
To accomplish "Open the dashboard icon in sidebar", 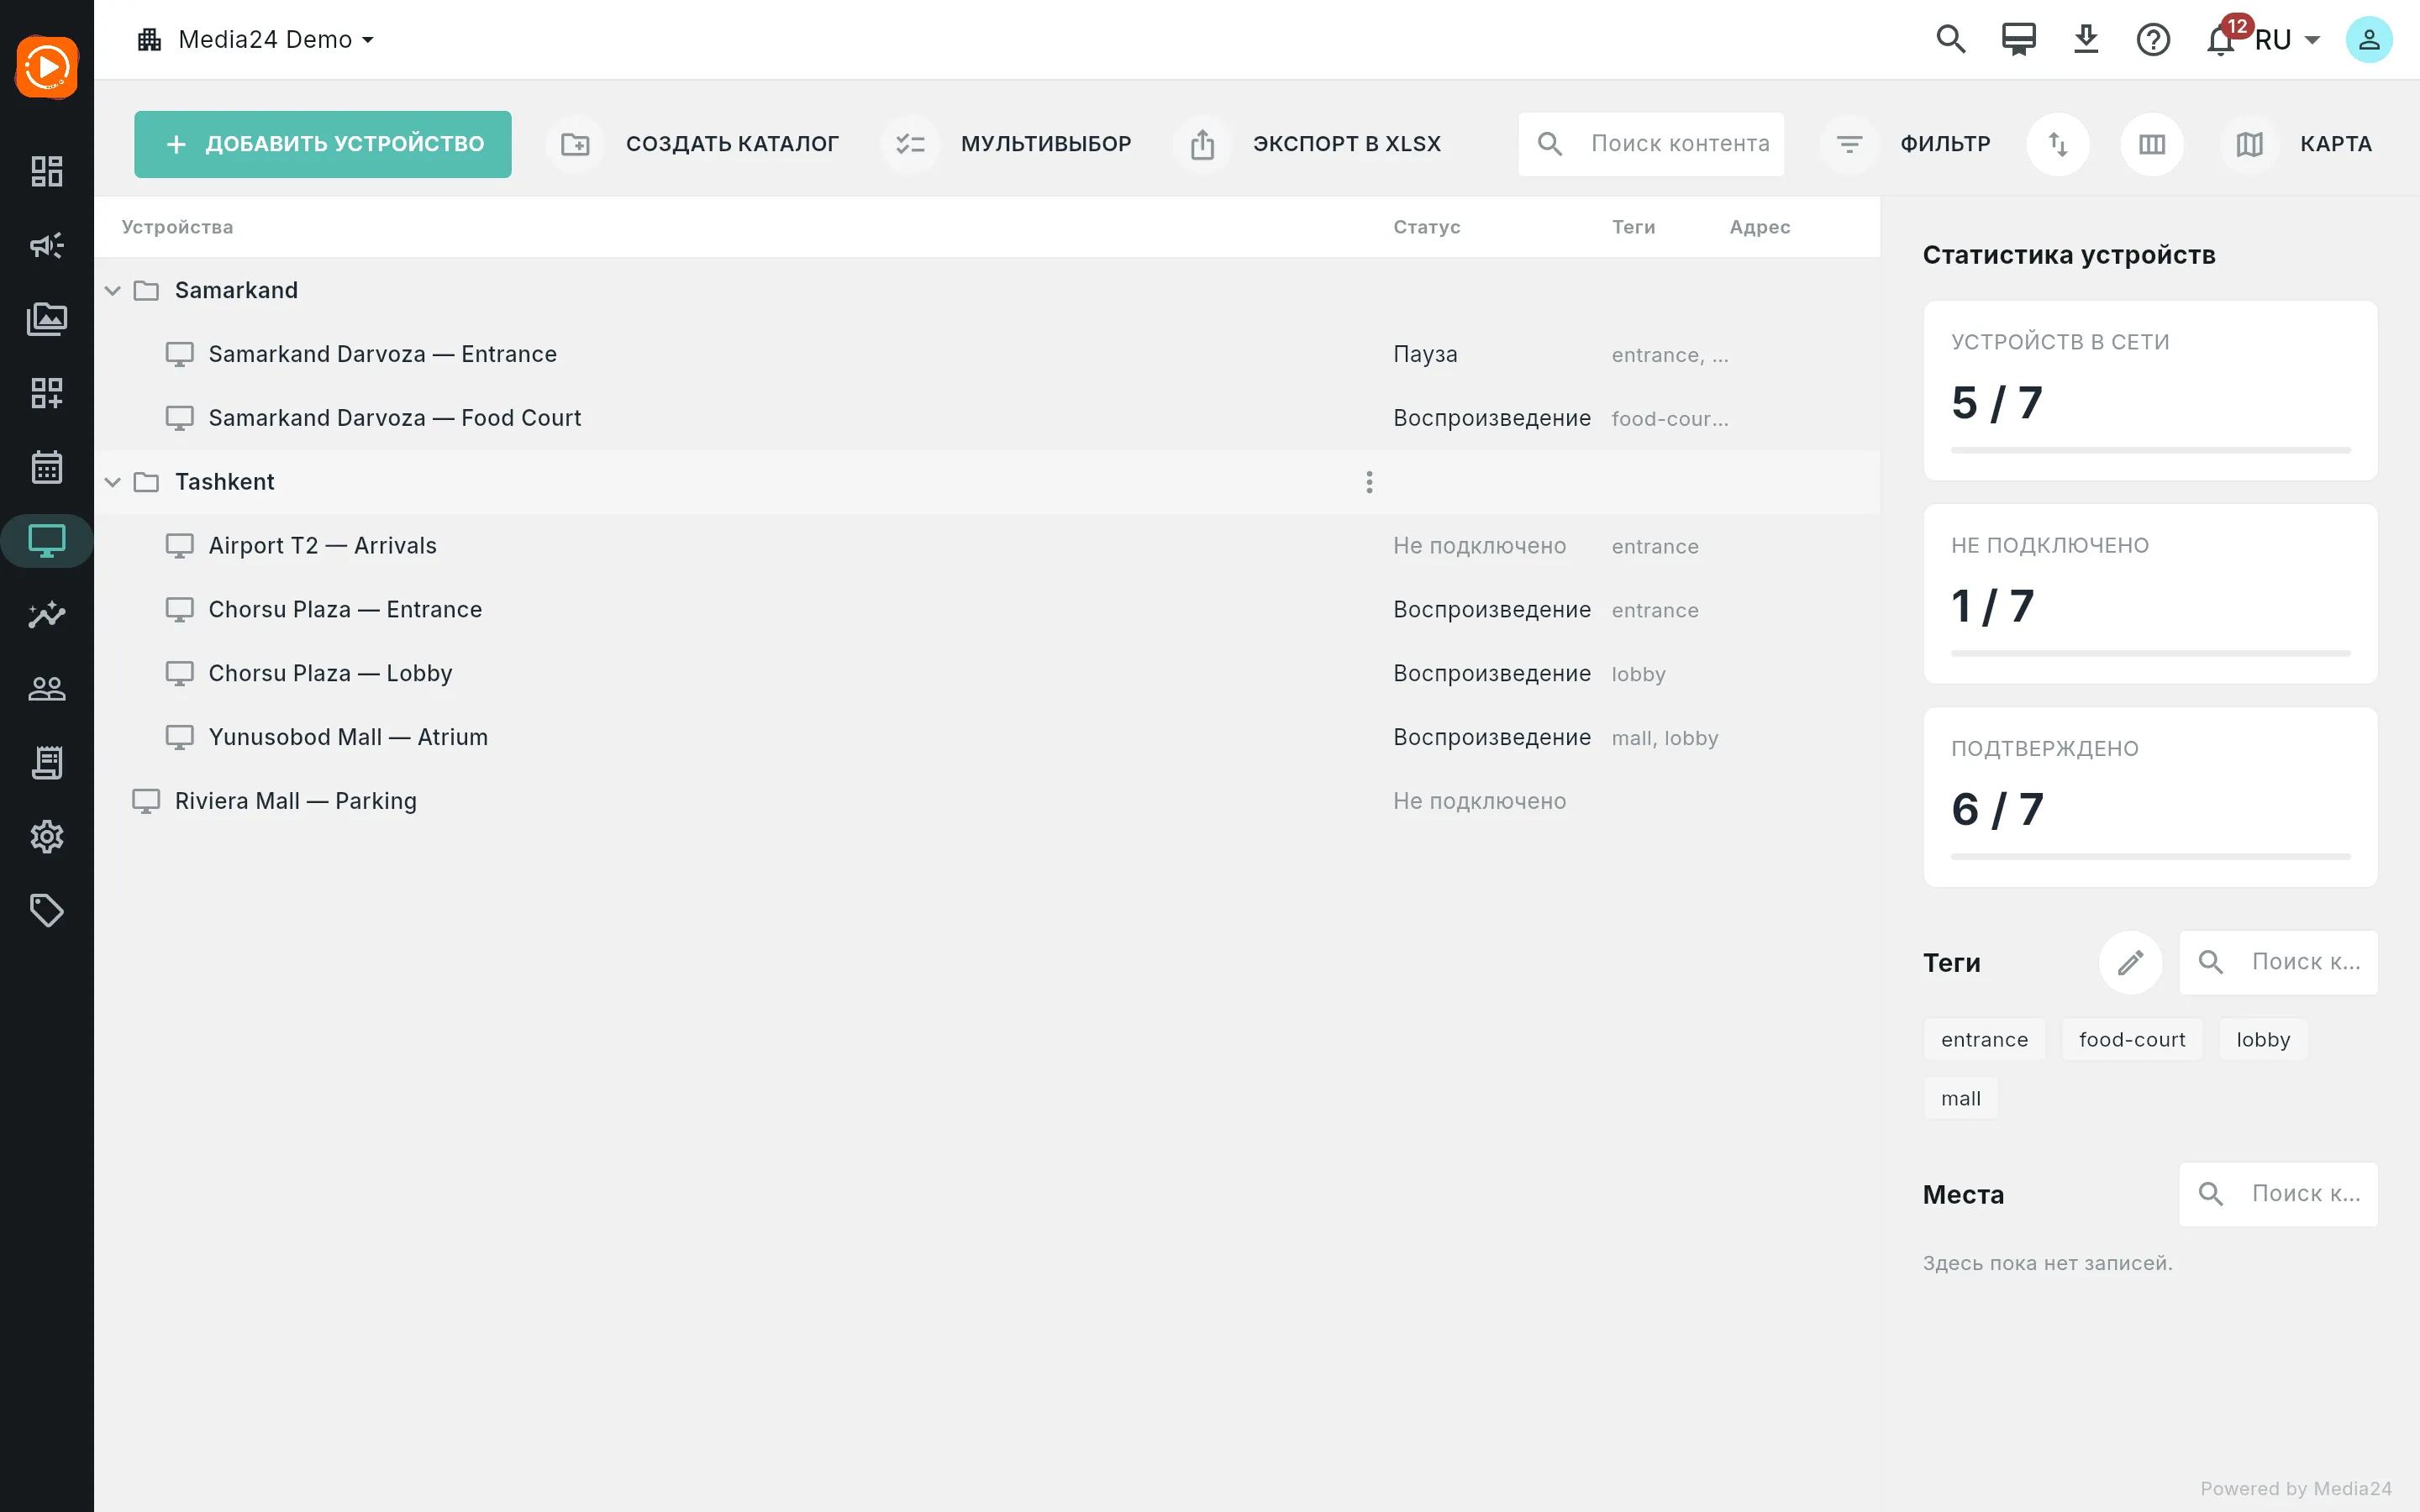I will pyautogui.click(x=46, y=171).
